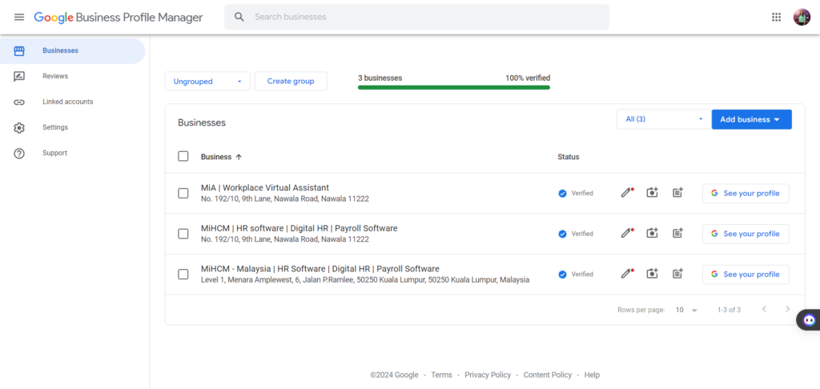Go to previous page arrow
The height and width of the screenshot is (389, 820).
[764, 309]
